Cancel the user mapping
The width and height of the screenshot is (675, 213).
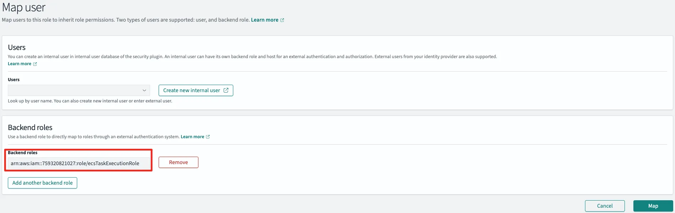click(605, 206)
